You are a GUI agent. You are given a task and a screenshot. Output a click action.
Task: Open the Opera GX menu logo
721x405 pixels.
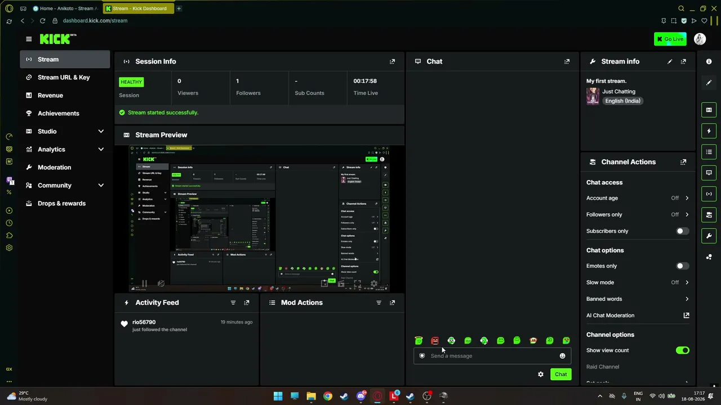(x=9, y=8)
